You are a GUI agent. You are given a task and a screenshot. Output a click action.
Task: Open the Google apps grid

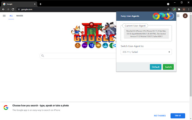tap(178, 16)
